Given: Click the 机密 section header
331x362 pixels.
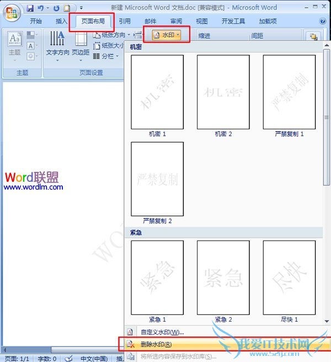Looking at the screenshot, I should click(x=136, y=47).
